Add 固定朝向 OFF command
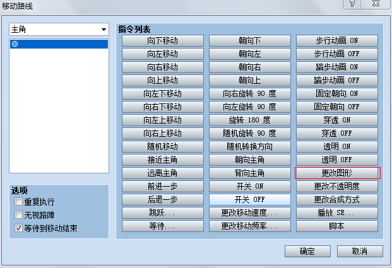The height and width of the screenshot is (268, 392). pyautogui.click(x=337, y=107)
